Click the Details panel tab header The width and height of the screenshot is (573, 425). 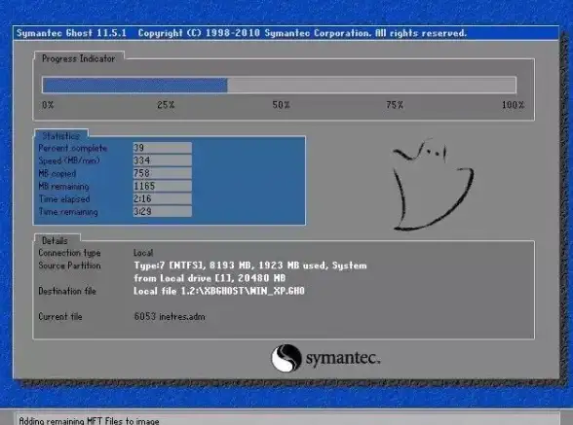pos(57,240)
